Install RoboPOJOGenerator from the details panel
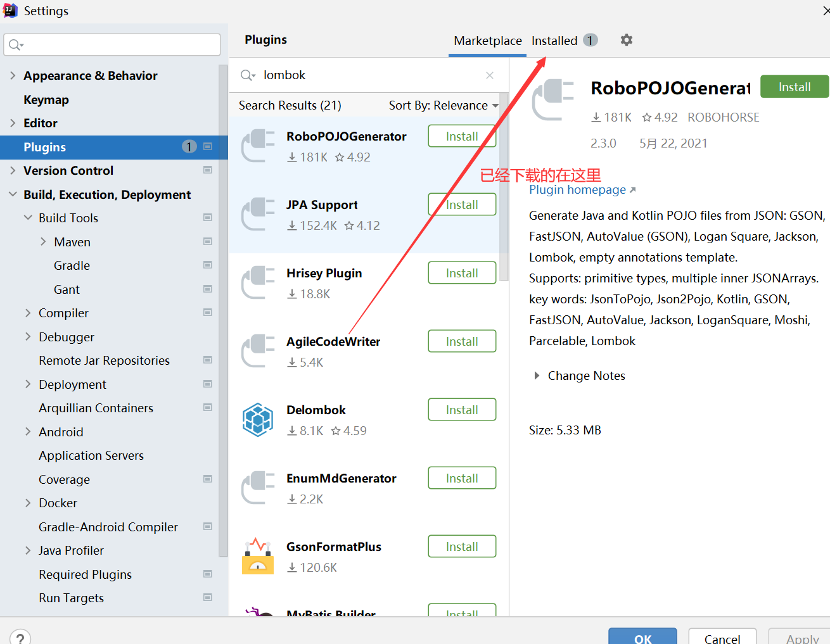 click(x=795, y=87)
